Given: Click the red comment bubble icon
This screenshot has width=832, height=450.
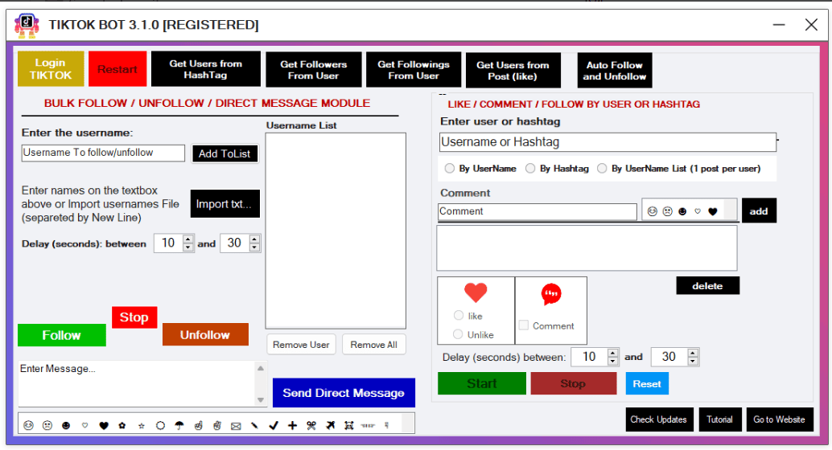Looking at the screenshot, I should pos(551,294).
